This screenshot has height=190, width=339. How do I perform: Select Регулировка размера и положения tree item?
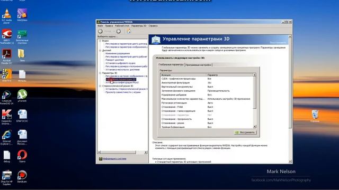tap(126, 66)
